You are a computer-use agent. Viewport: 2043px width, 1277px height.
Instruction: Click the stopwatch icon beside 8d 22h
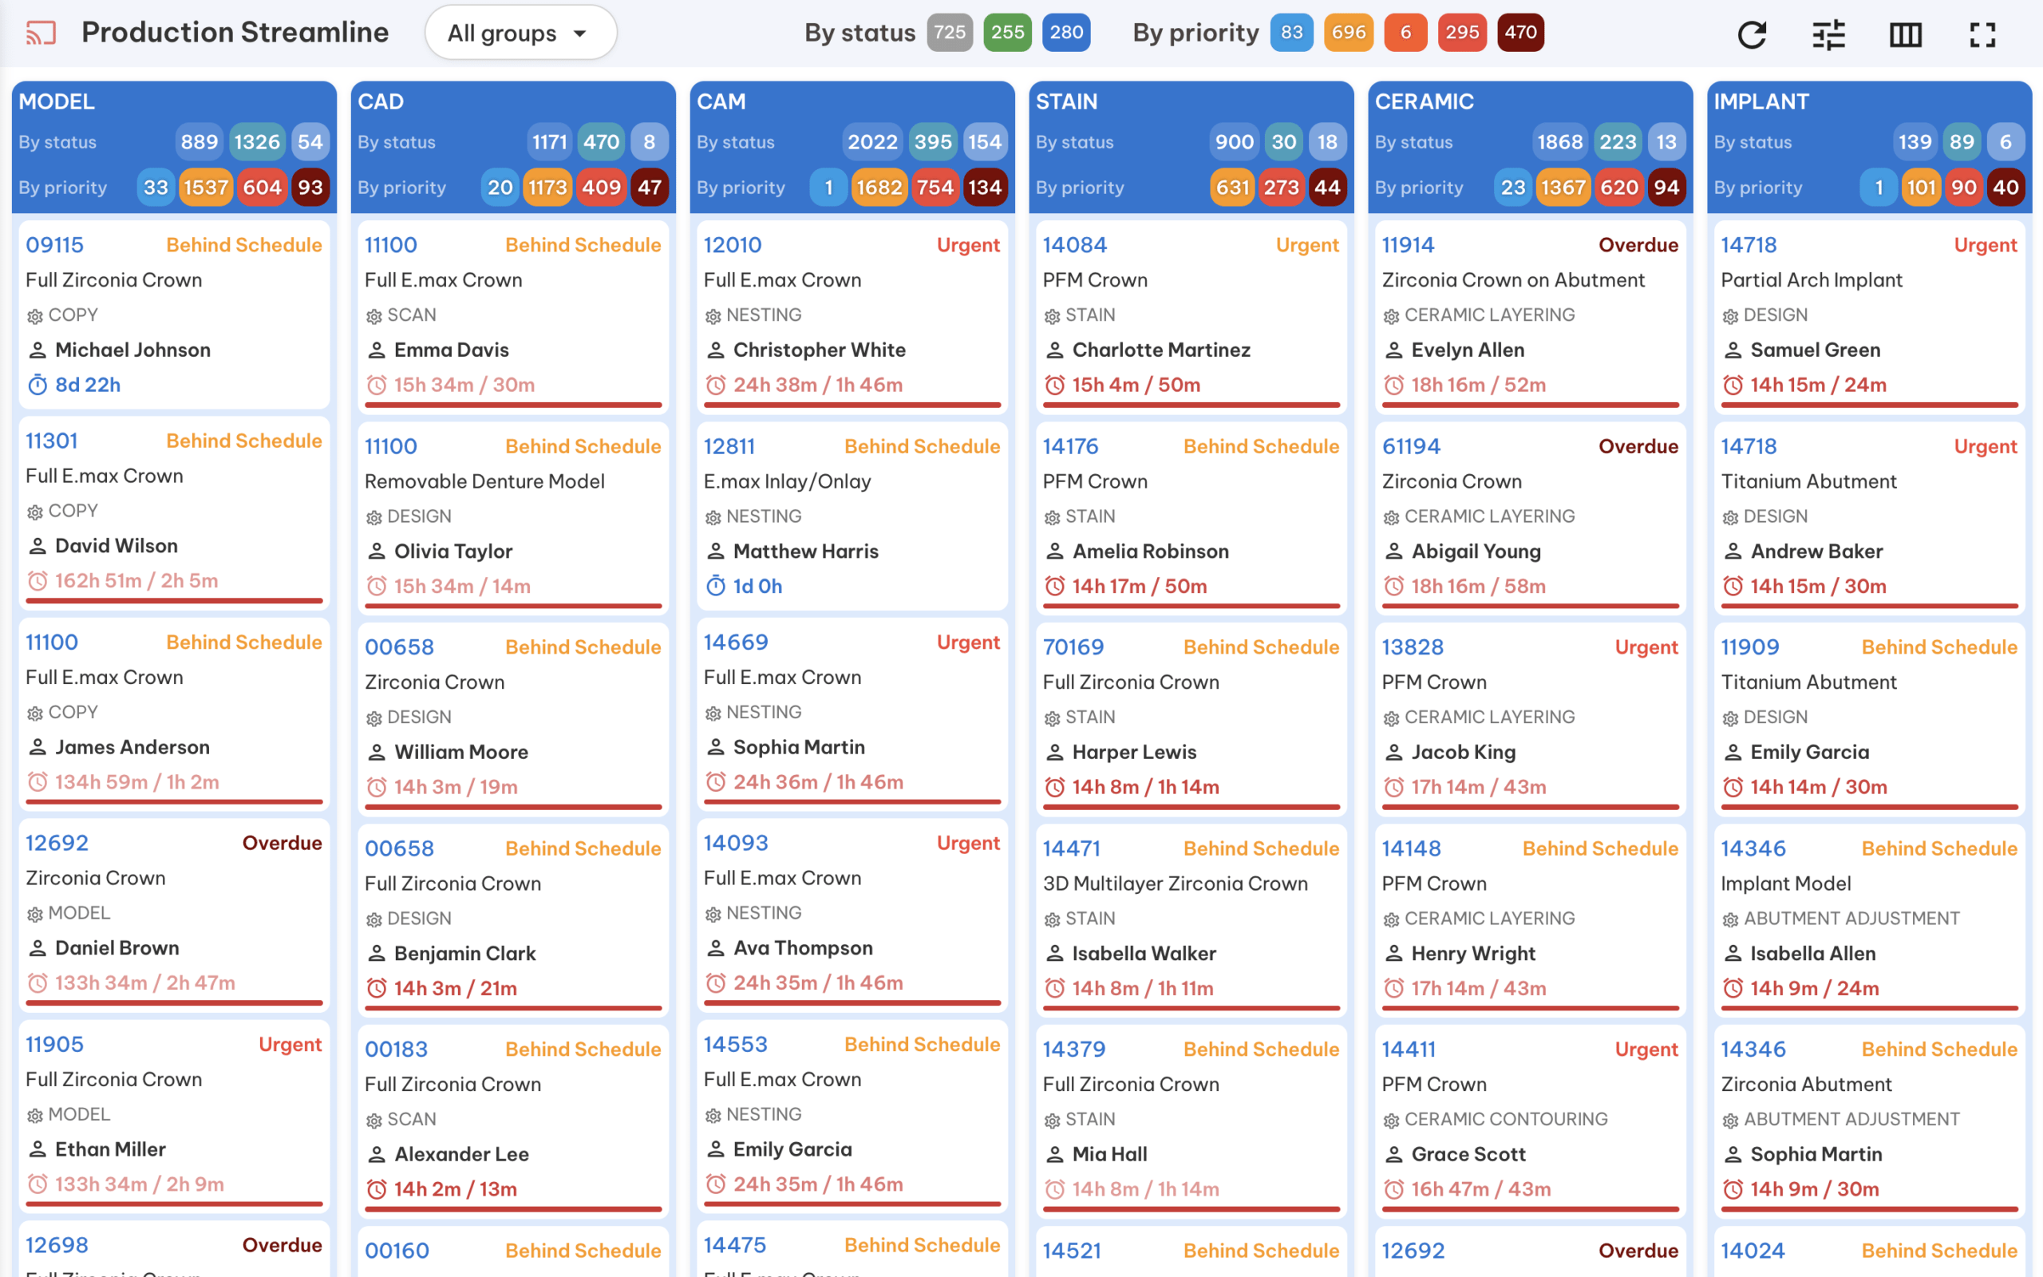[x=38, y=385]
